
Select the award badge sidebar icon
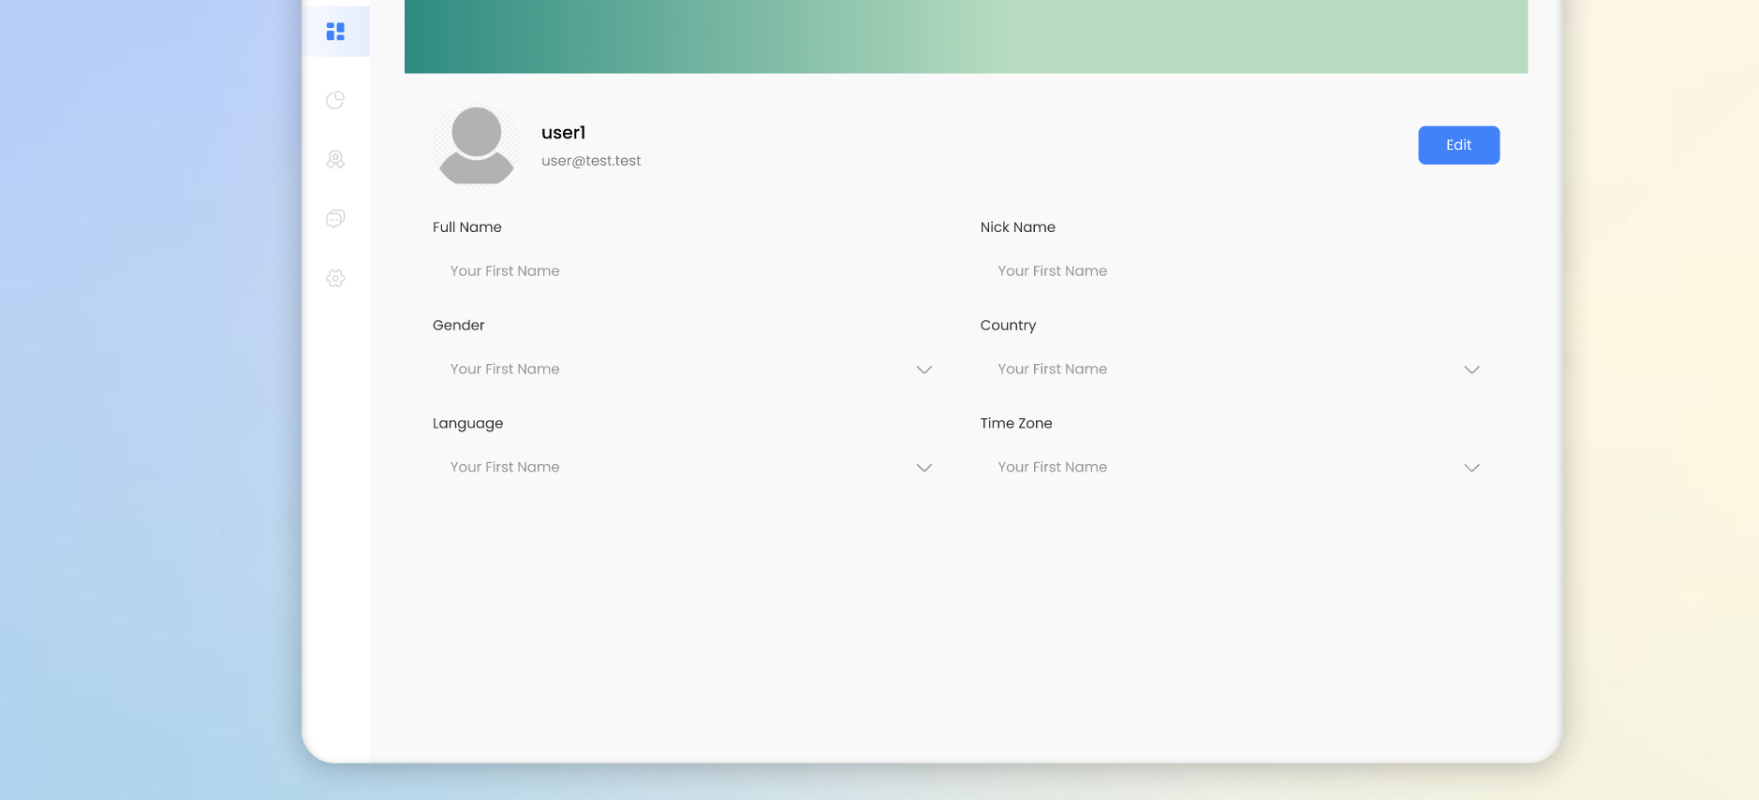(x=335, y=159)
